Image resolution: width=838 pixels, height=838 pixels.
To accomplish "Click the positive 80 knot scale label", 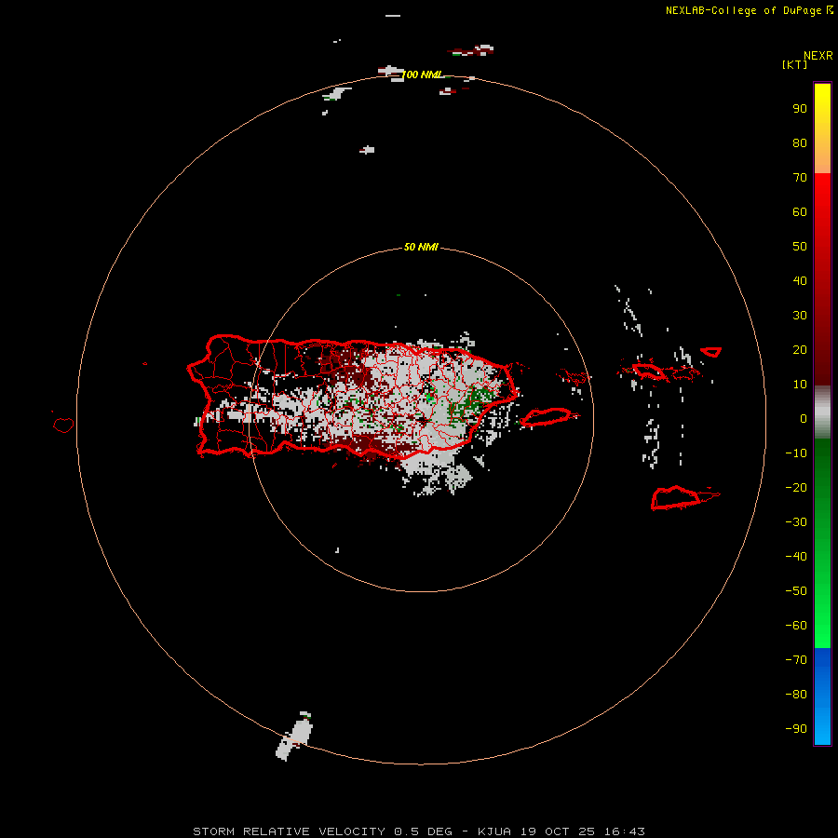I will [800, 142].
